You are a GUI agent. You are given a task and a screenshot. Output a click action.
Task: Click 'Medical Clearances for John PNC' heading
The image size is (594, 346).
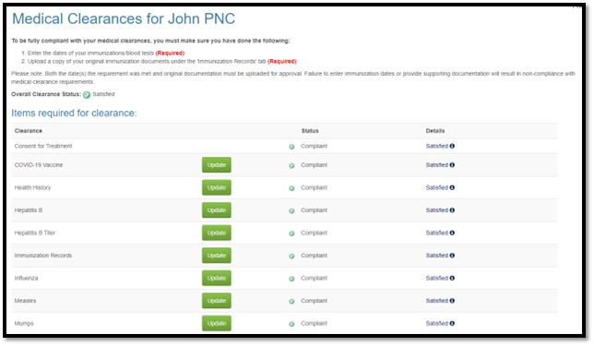tap(124, 18)
